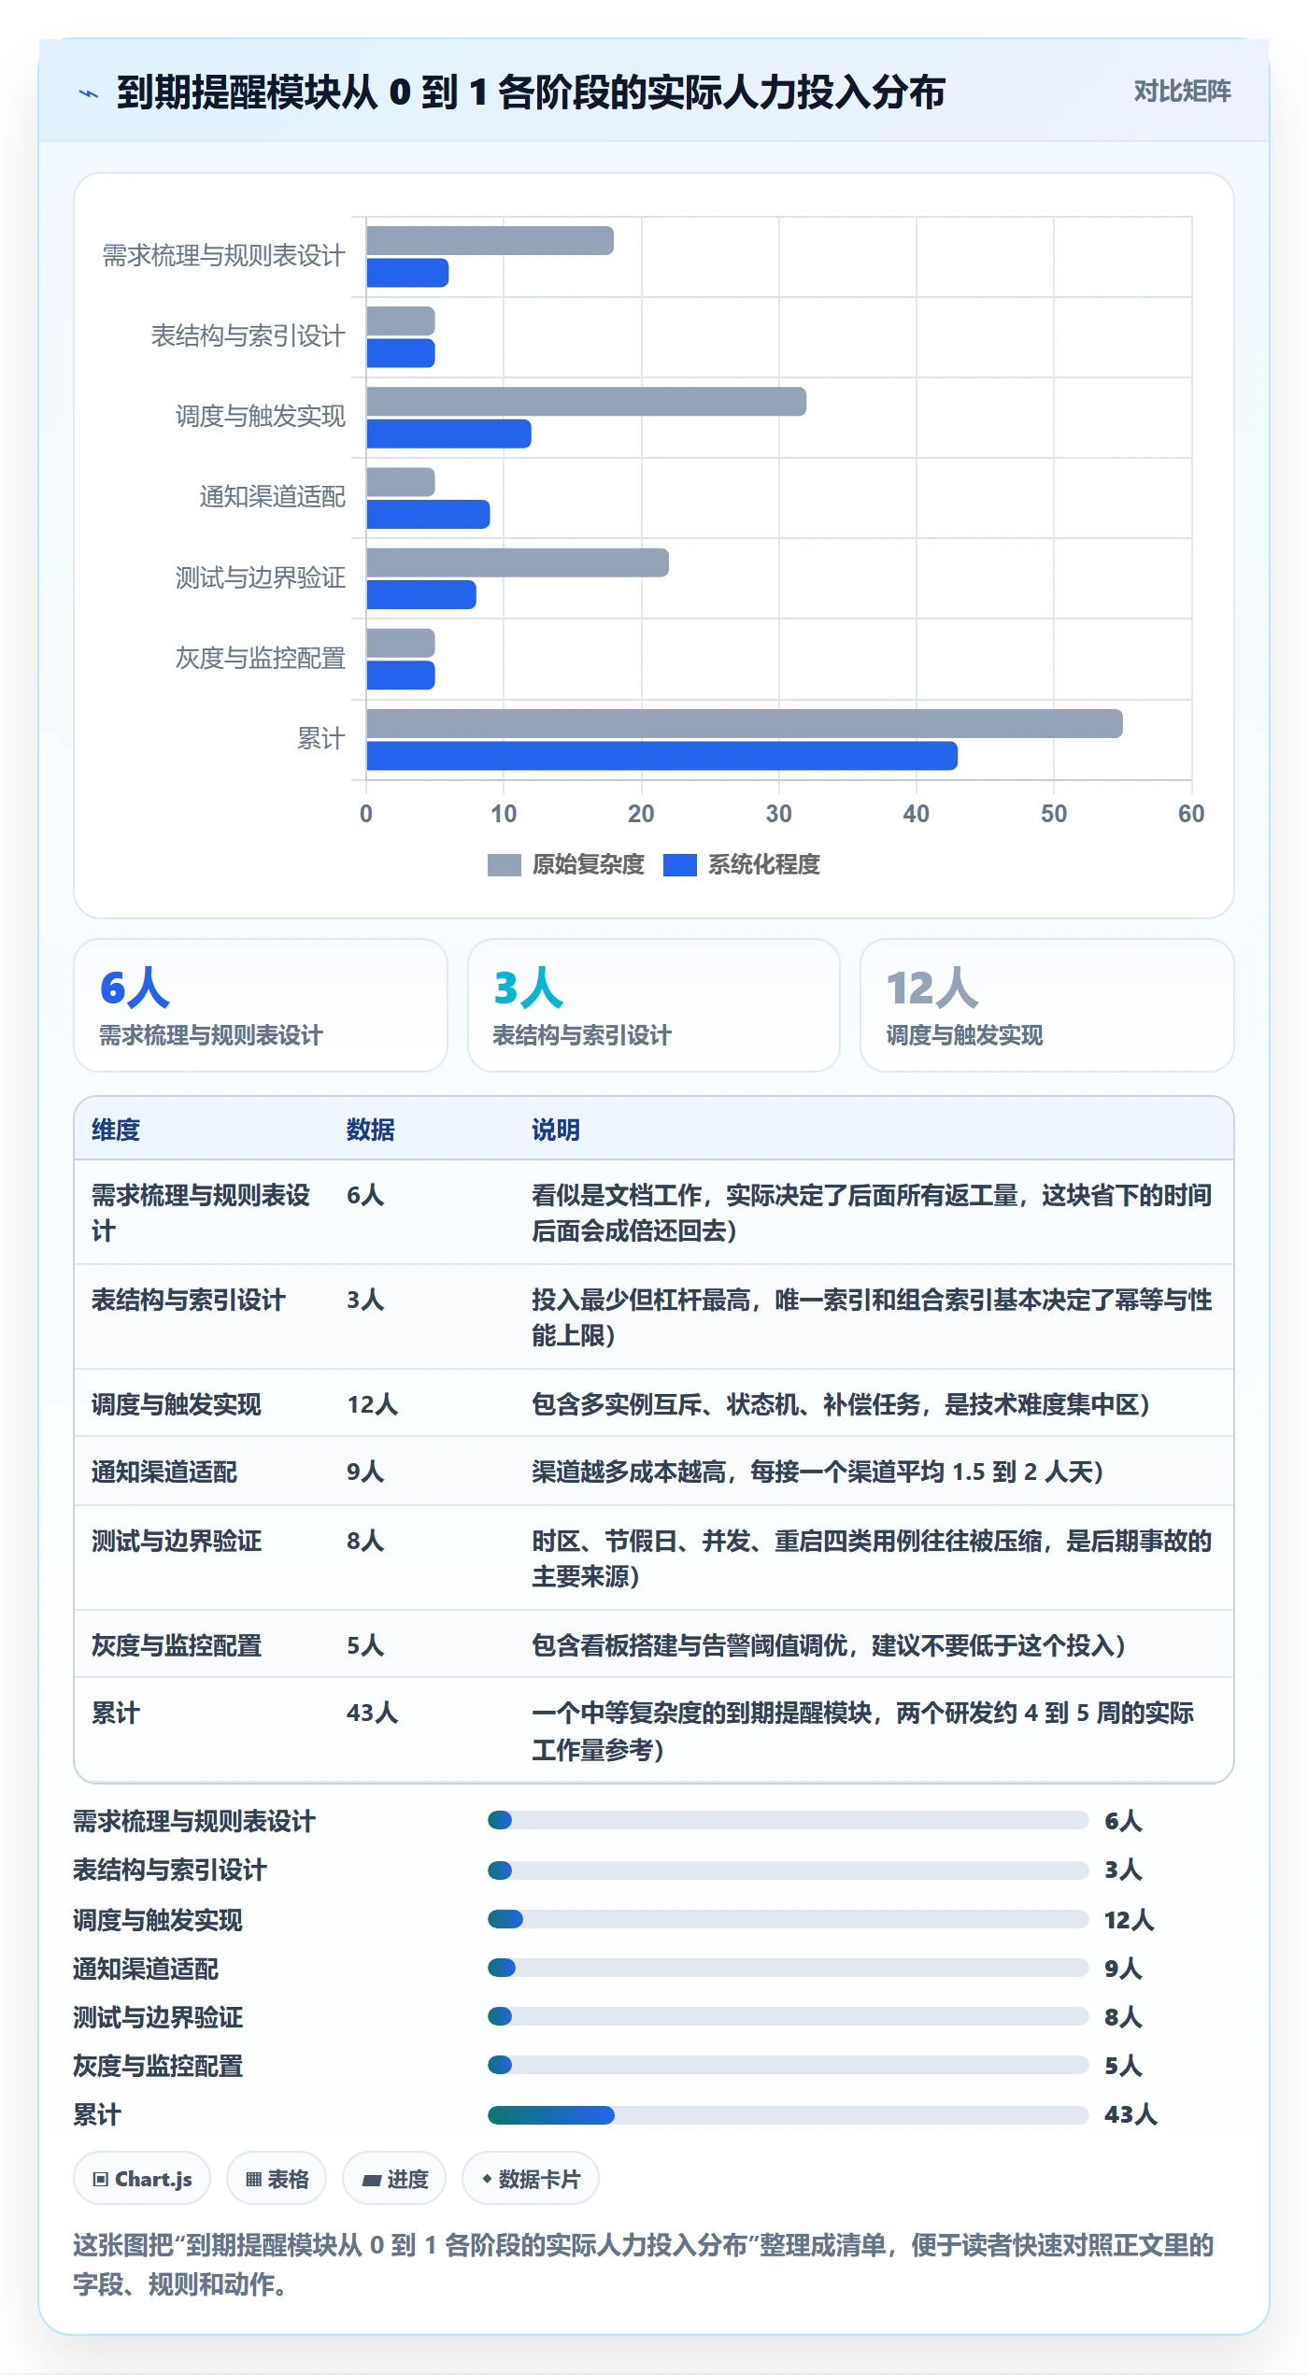The width and height of the screenshot is (1308, 2375).
Task: Click table description starting 包含看板搭建
Action: [x=829, y=1645]
